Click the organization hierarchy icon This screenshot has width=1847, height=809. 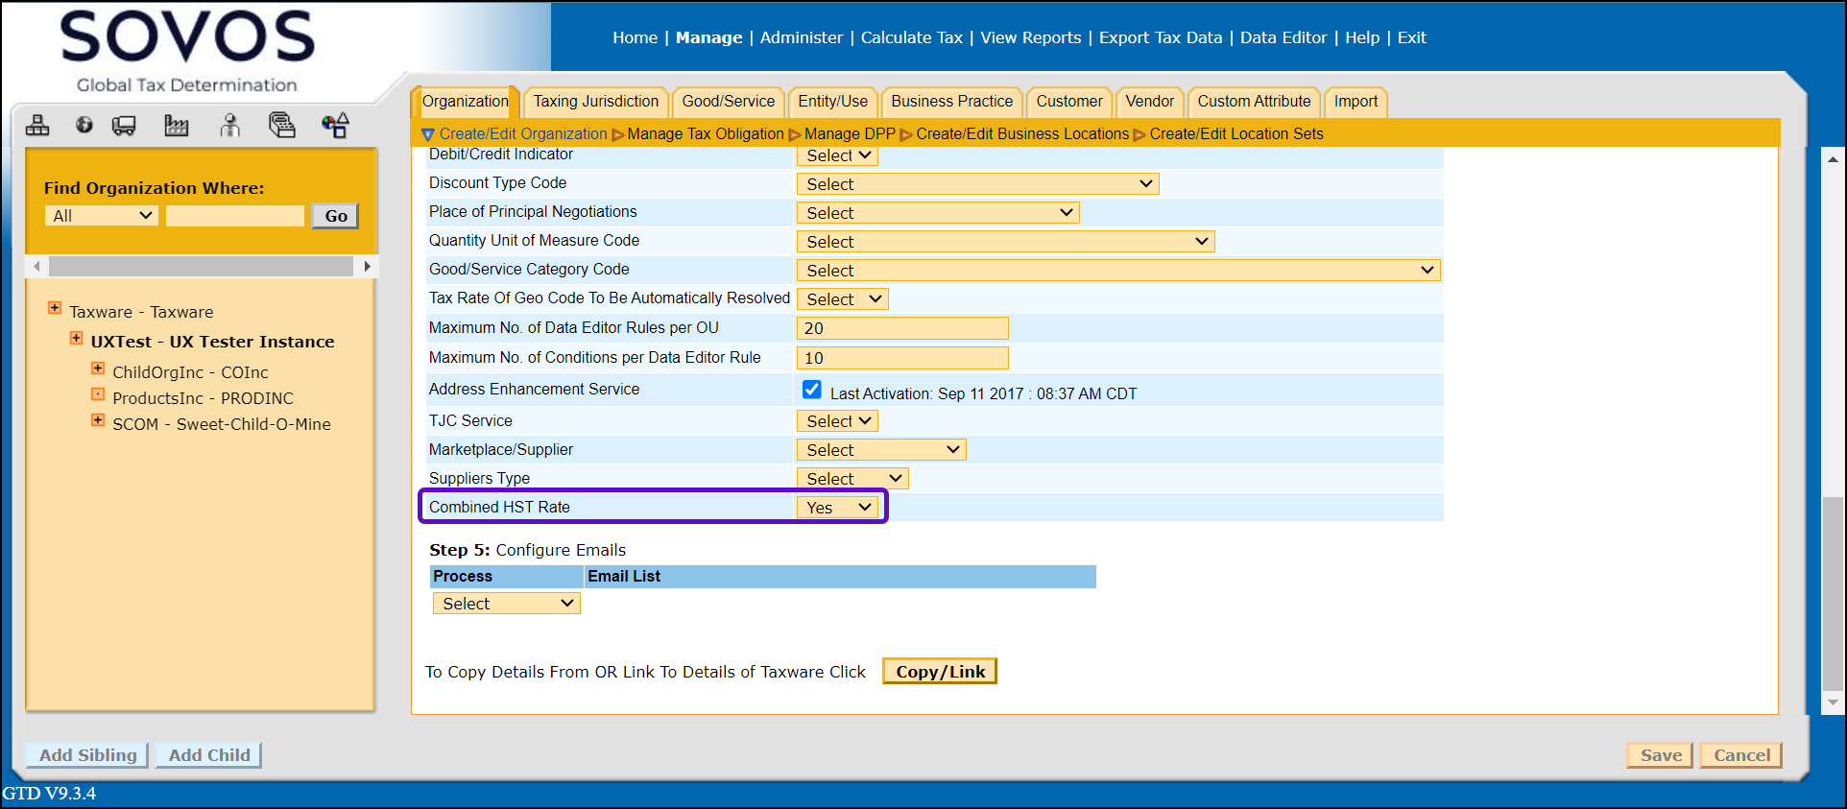37,126
